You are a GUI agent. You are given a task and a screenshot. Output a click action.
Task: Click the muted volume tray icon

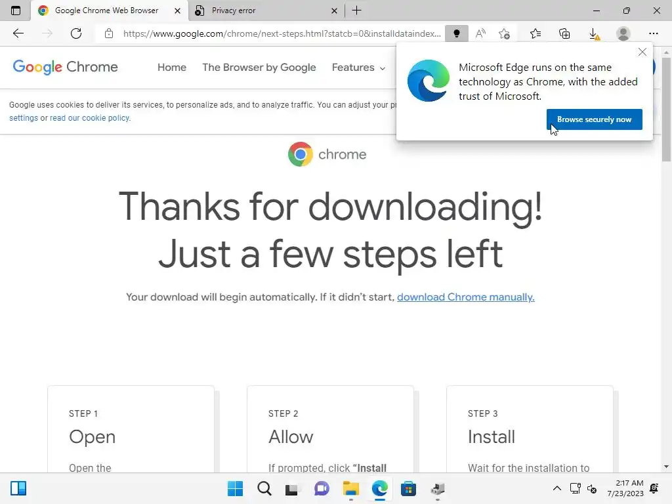(x=592, y=488)
